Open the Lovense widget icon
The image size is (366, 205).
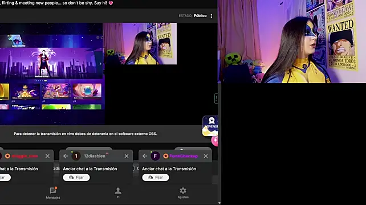tap(210, 126)
